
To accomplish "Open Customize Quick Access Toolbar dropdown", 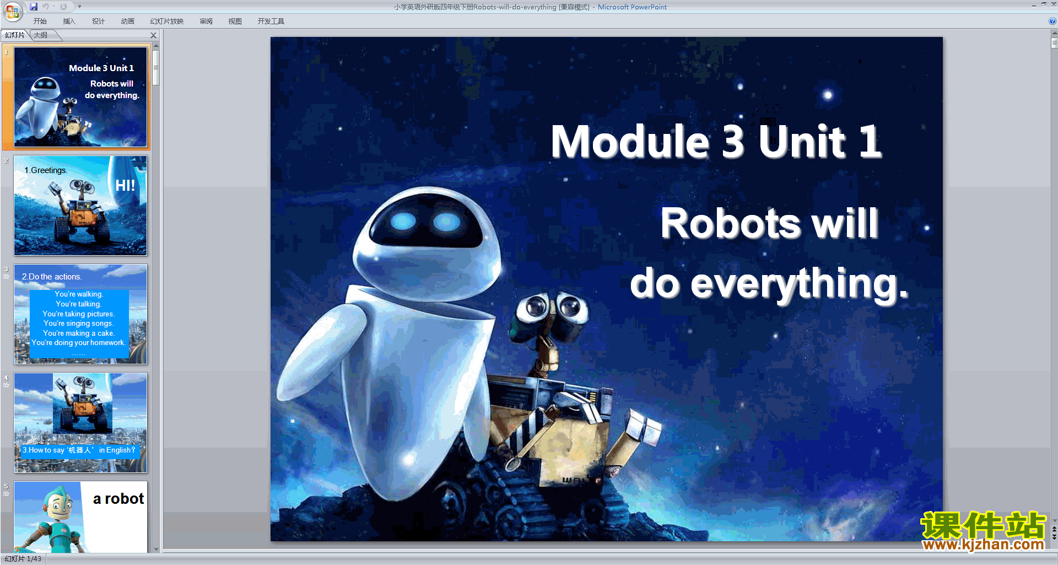I will pyautogui.click(x=79, y=7).
